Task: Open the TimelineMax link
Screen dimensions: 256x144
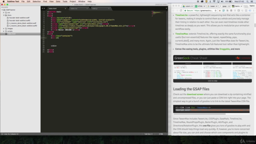Action: (x=182, y=34)
